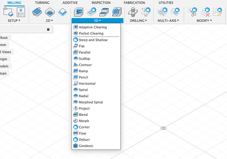Choose Radial in the 3D menu
This screenshot has width=227, height=159.
[x=96, y=96]
